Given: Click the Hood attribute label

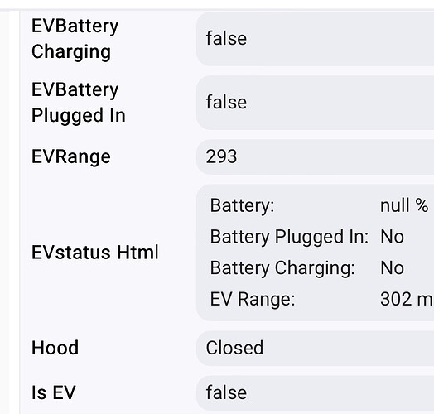Looking at the screenshot, I should [55, 348].
